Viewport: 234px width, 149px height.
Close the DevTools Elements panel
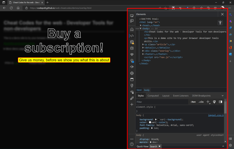tap(222, 14)
